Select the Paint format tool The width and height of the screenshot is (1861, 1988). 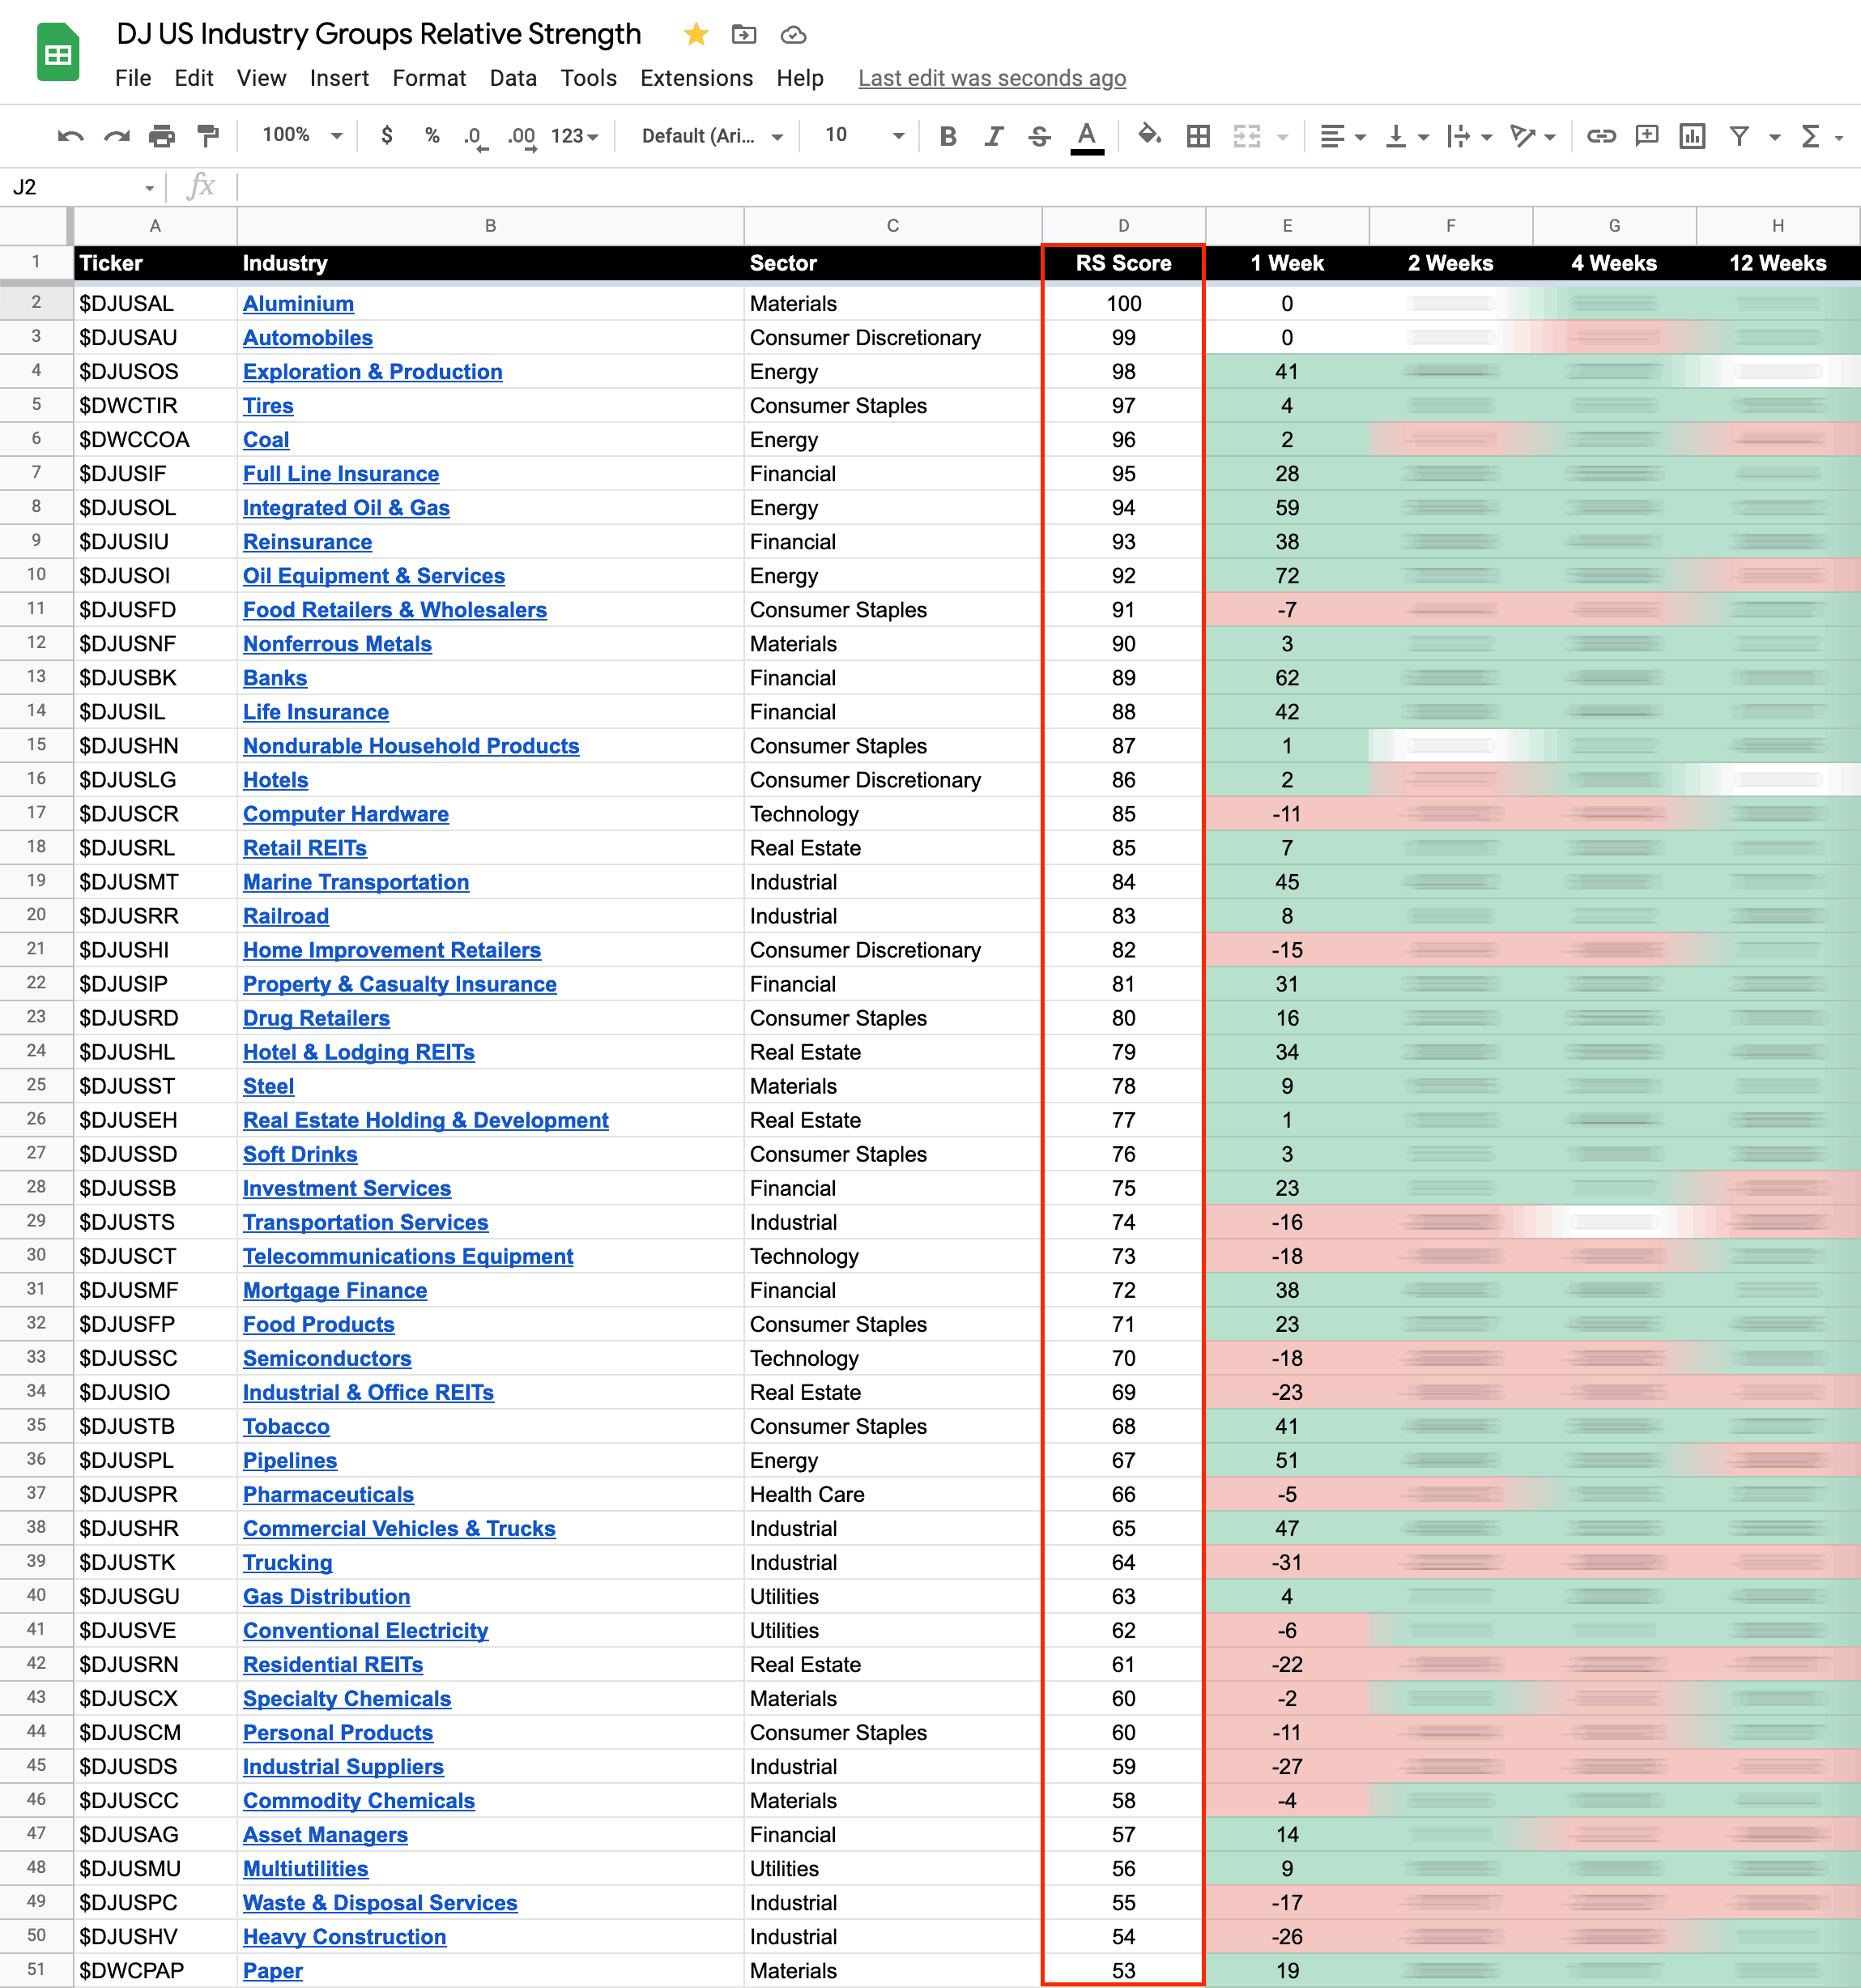208,136
